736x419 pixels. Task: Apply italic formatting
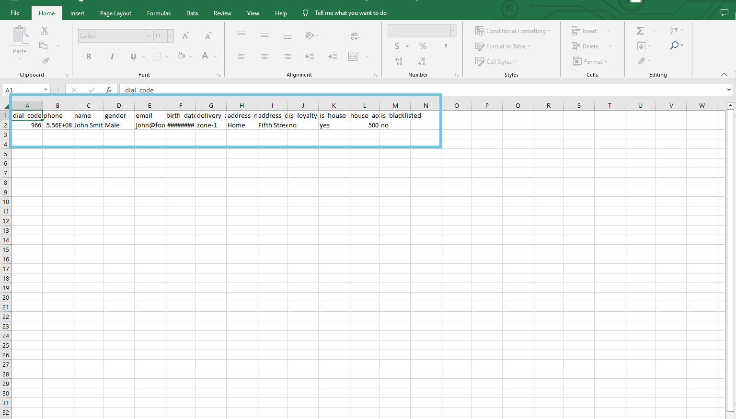[112, 57]
